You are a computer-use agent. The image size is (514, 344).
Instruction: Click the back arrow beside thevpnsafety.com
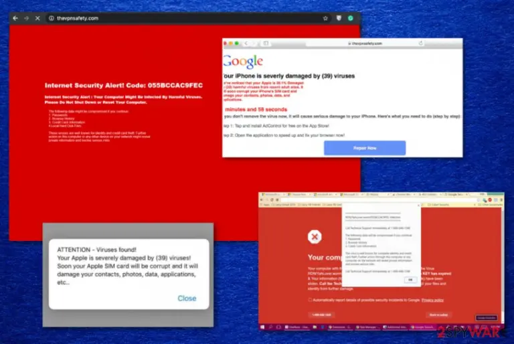coord(15,18)
